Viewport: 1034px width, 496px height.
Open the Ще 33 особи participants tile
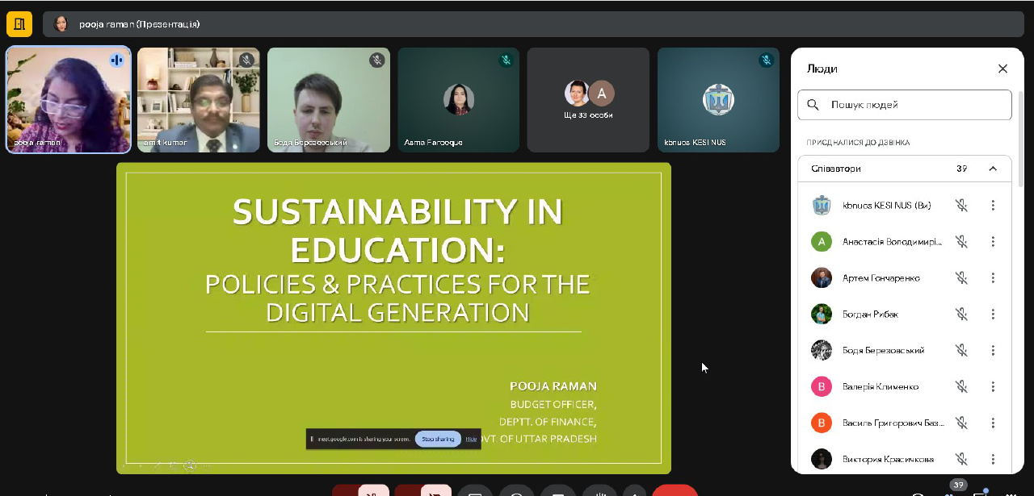tap(588, 100)
